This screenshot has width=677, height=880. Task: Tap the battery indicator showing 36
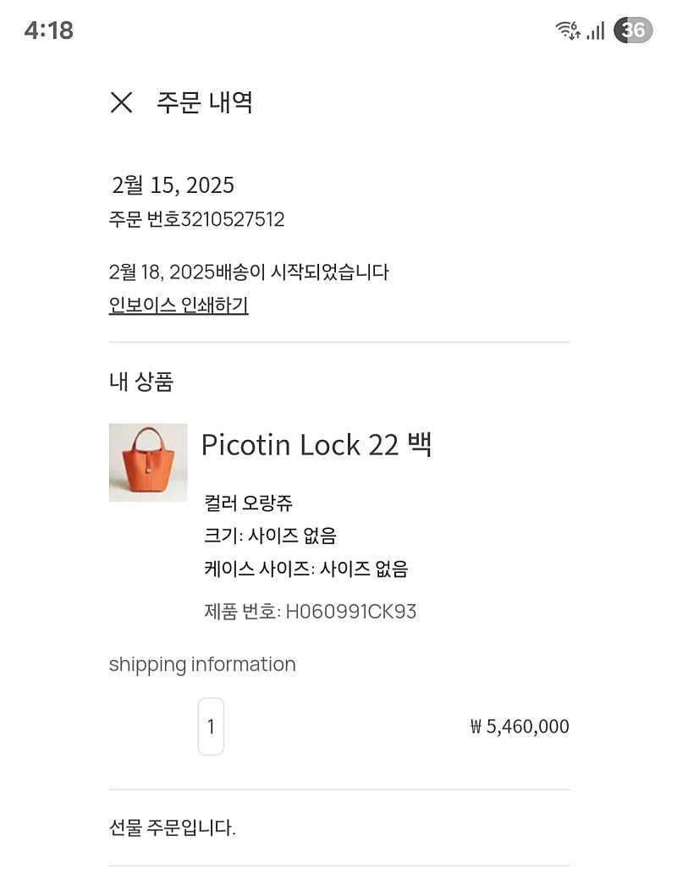click(633, 30)
